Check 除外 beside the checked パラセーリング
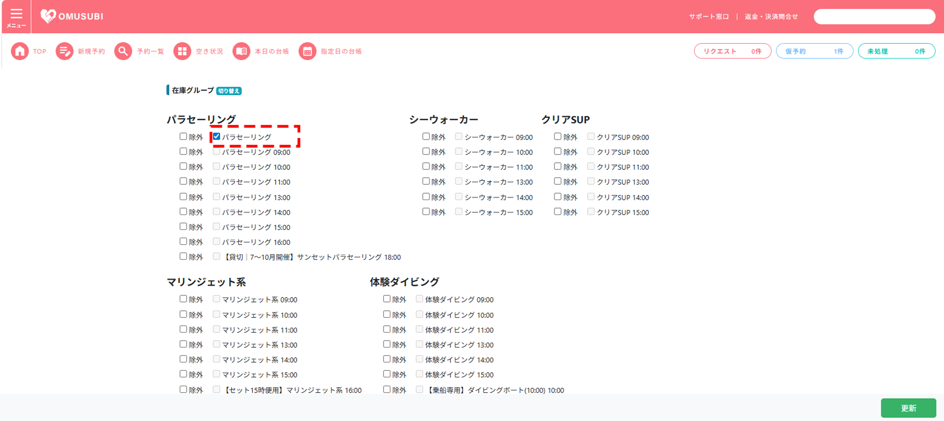944x421 pixels. 183,137
